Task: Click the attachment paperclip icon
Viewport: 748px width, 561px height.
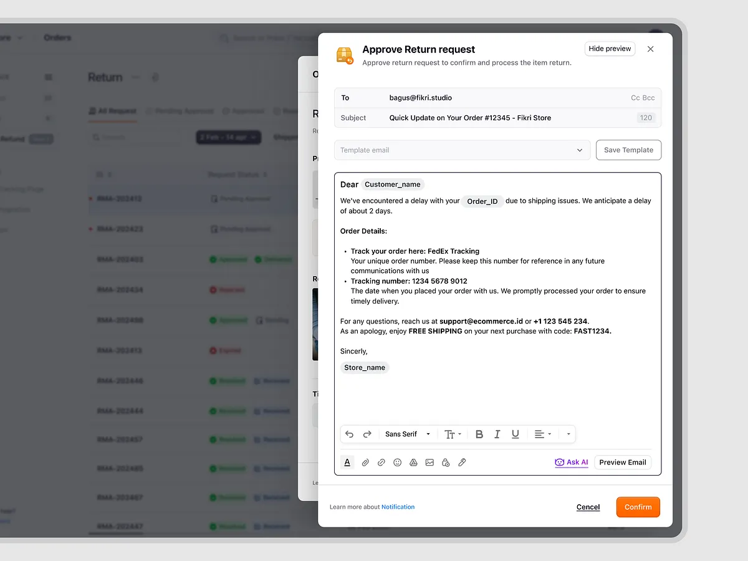Action: click(365, 462)
